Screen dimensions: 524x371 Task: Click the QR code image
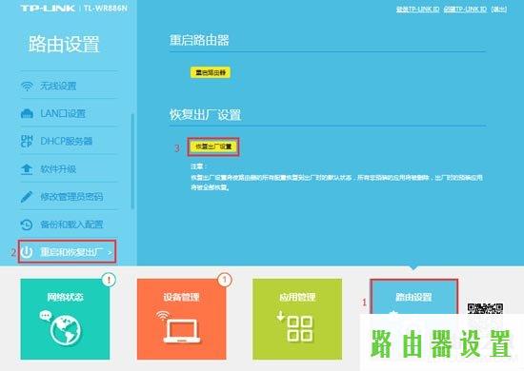pos(485,308)
